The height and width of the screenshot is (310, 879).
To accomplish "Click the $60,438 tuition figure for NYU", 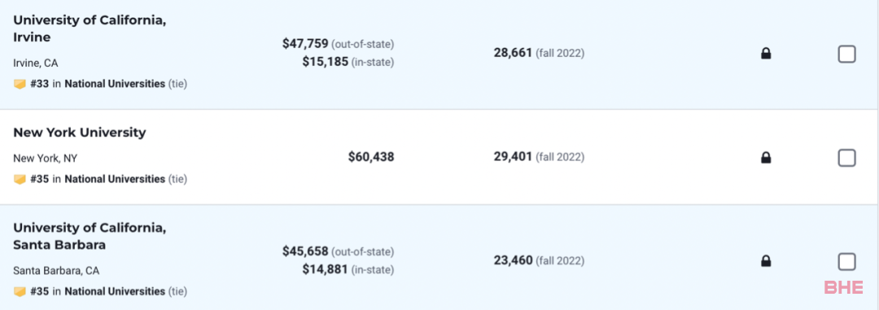I will pos(371,157).
